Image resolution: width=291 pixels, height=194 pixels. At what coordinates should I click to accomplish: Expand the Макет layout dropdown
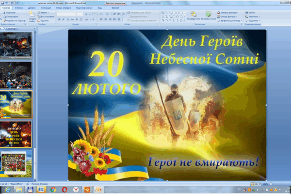tap(43, 13)
